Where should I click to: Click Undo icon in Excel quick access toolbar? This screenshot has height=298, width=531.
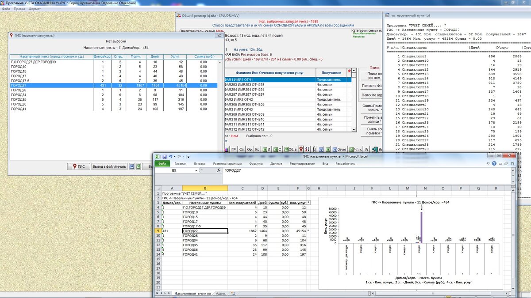170,157
